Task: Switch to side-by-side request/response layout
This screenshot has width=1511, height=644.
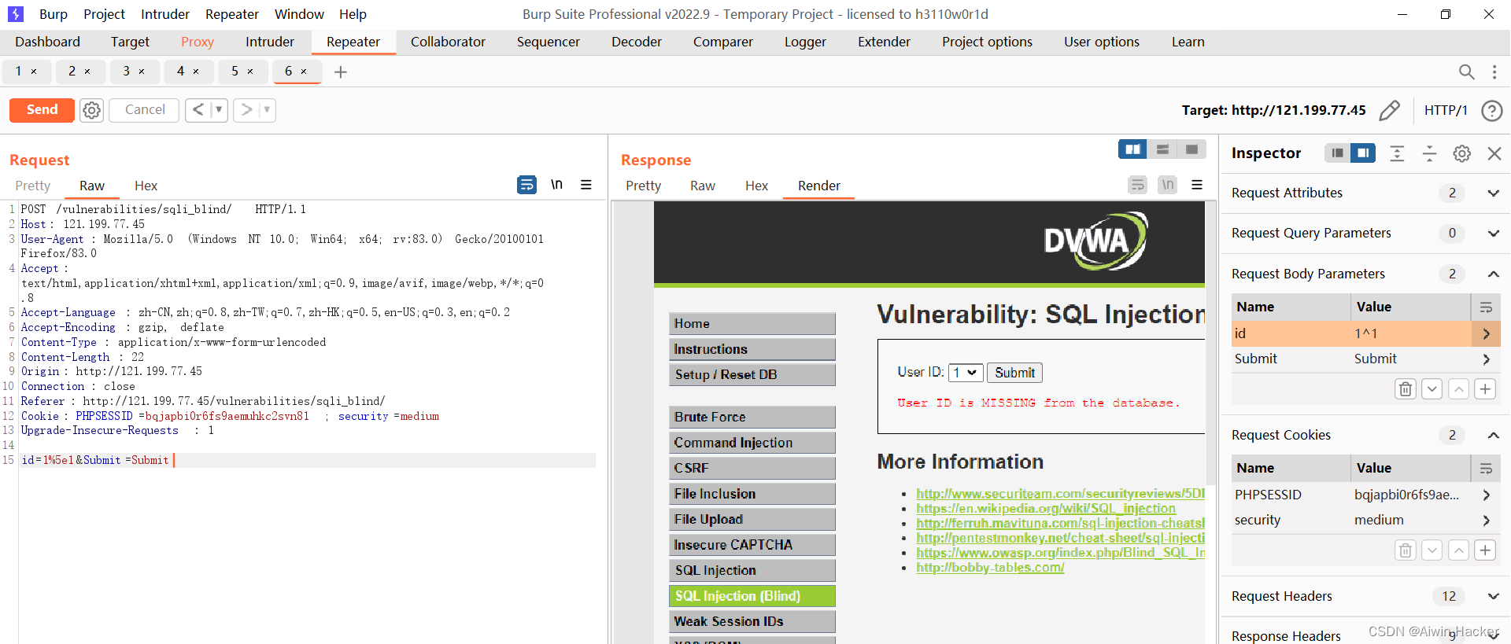Action: 1132,149
